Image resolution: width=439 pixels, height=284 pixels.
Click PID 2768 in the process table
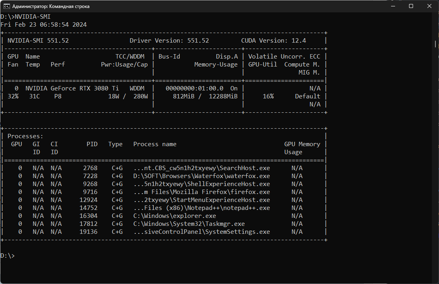pos(90,168)
